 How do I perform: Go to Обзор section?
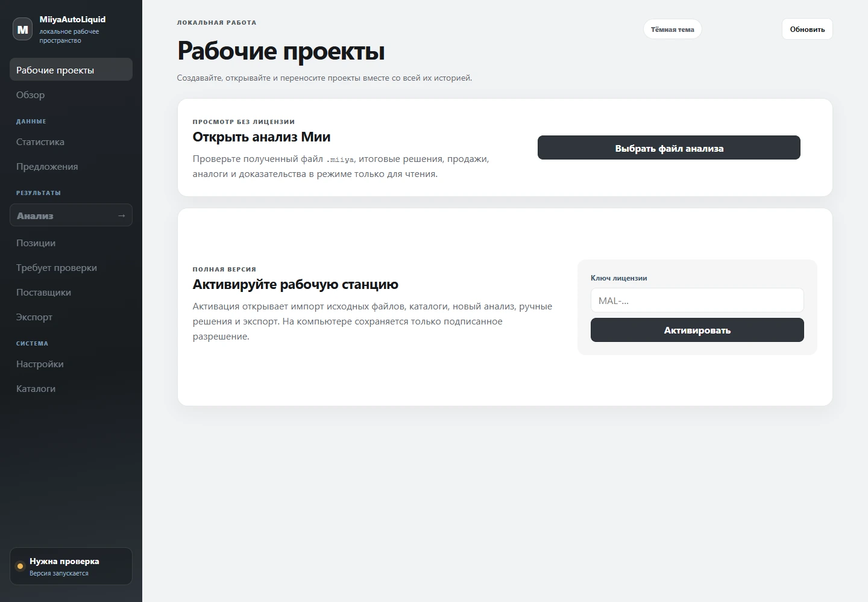[71, 95]
